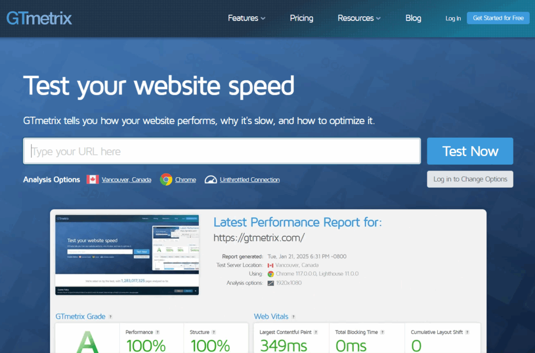535x353 pixels.
Task: Go to the Pricing page
Action: tap(301, 18)
